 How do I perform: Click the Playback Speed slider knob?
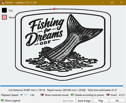coord(24,95)
